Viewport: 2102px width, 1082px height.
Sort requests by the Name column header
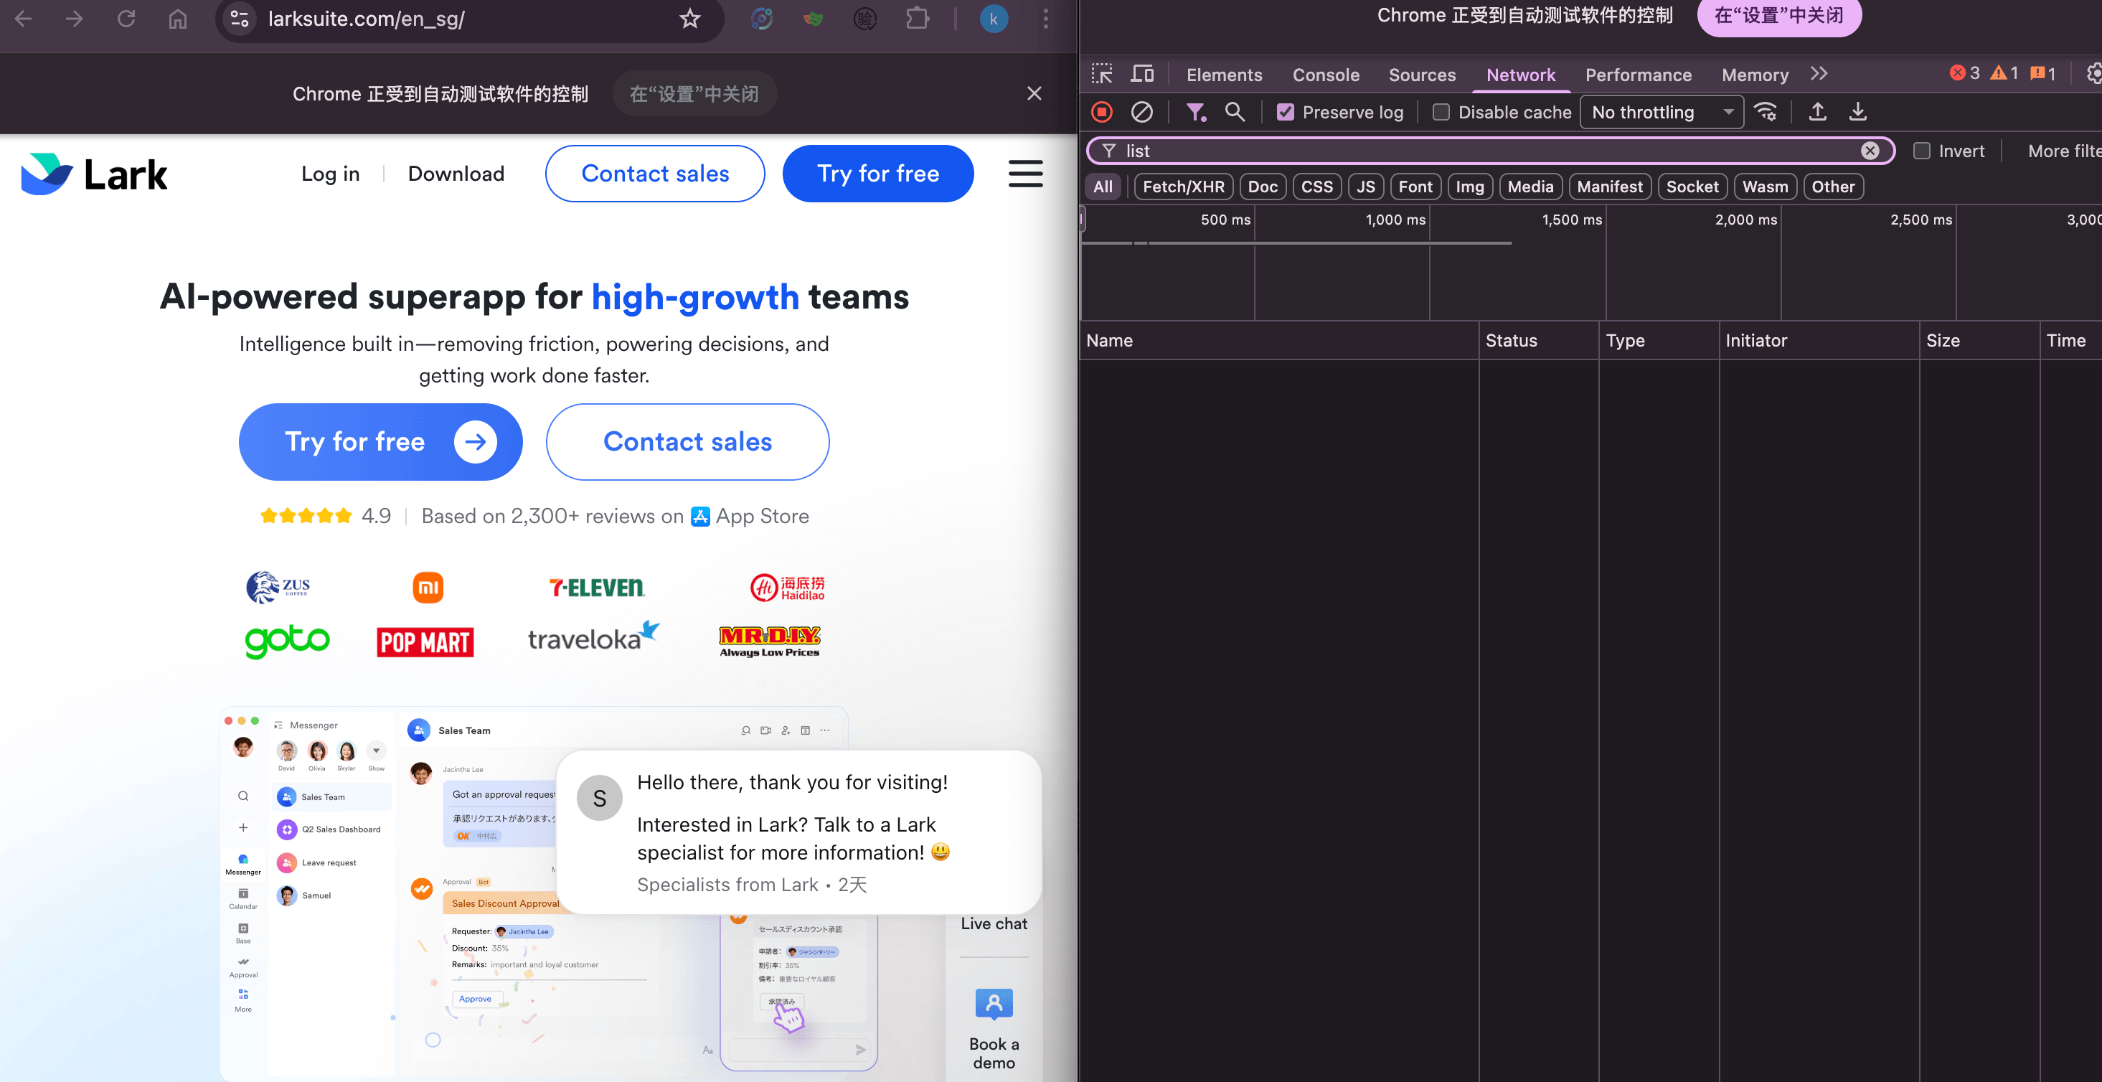pyautogui.click(x=1279, y=341)
